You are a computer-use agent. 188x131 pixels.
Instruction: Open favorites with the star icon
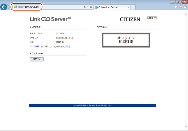(181, 7)
